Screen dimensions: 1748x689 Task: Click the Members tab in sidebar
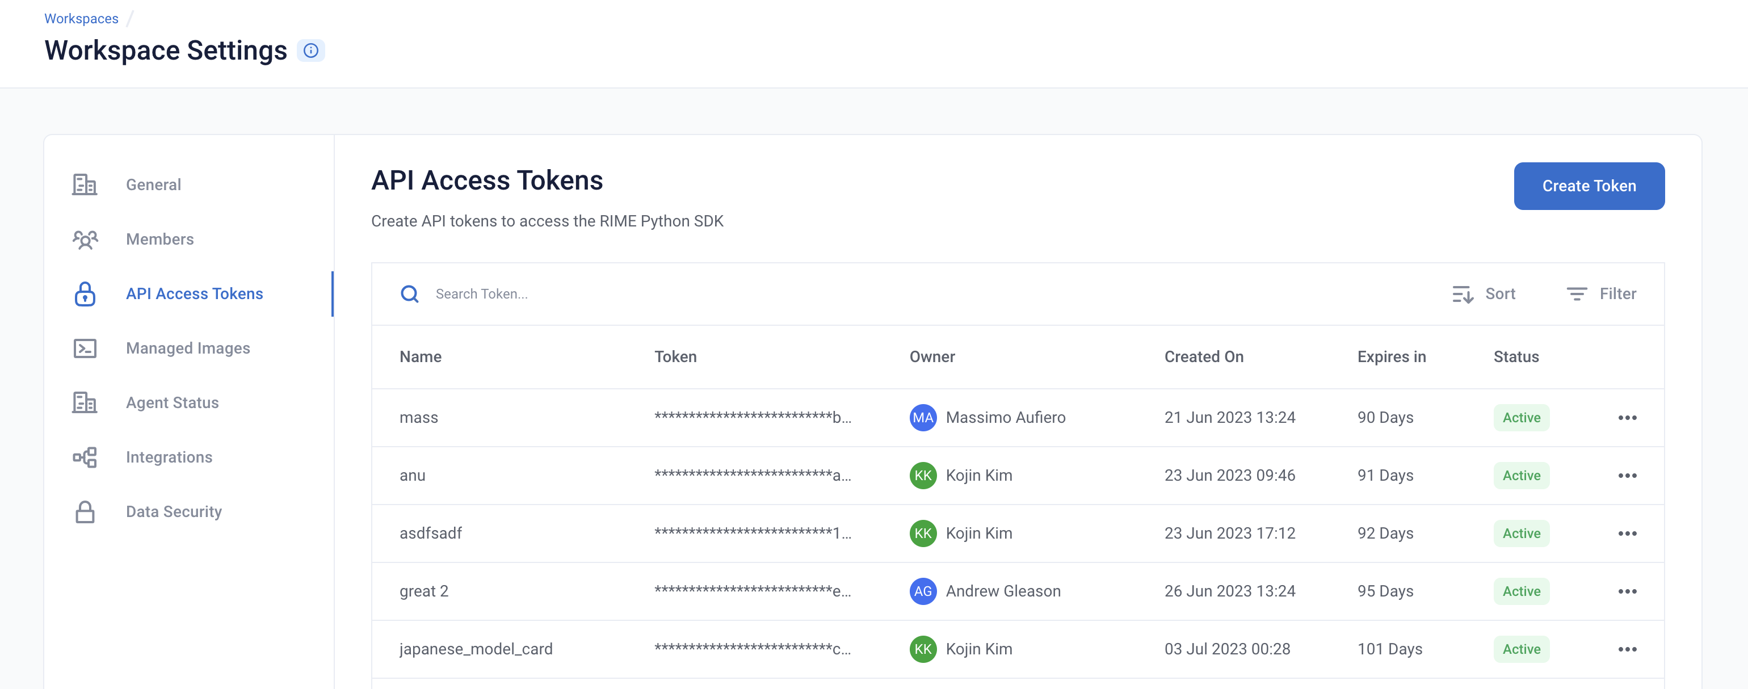pyautogui.click(x=159, y=237)
